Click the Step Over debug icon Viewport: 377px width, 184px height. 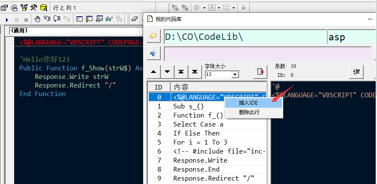57,19
